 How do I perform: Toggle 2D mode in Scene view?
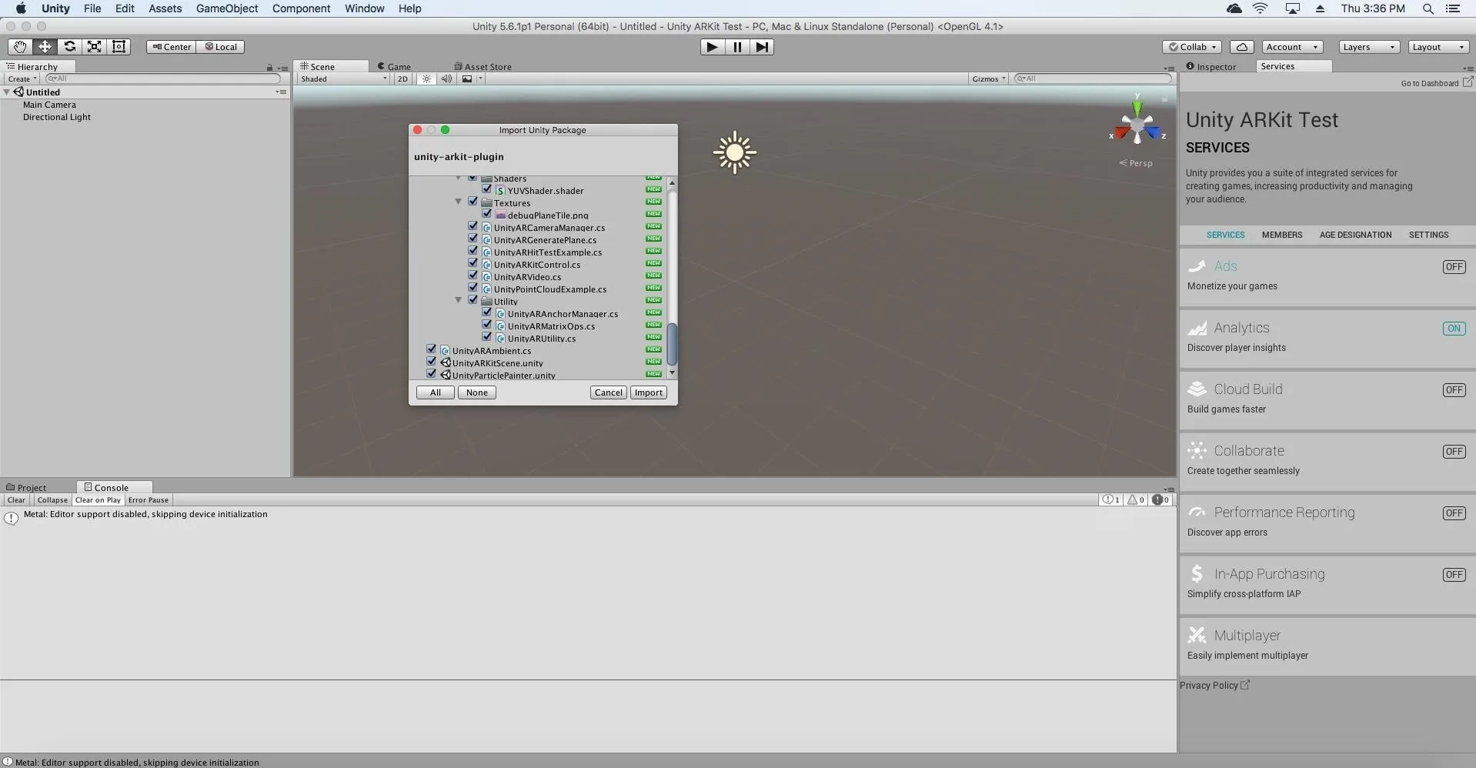point(402,79)
